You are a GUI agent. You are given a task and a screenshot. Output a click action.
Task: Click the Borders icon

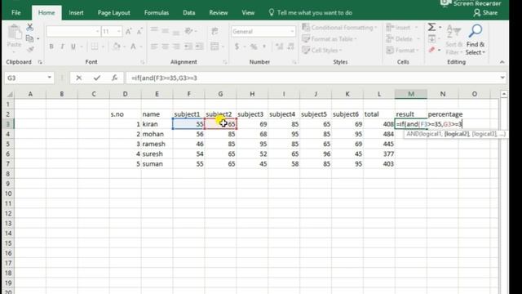pos(95,47)
